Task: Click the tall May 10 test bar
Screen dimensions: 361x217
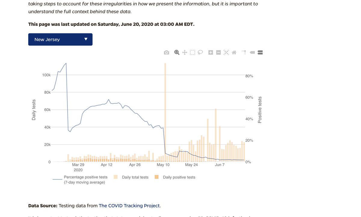Action: pos(165,111)
